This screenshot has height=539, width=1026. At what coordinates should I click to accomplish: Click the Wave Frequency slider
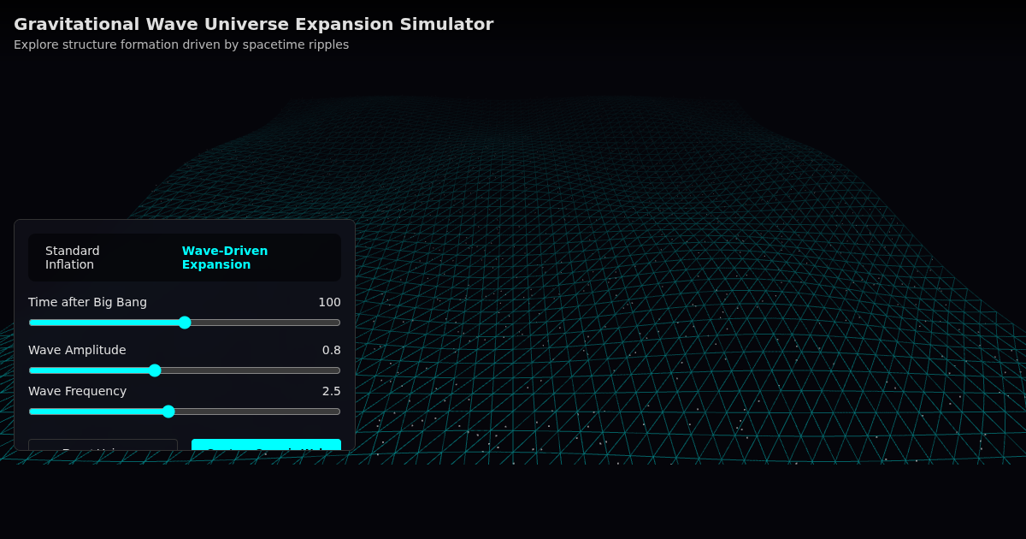[x=185, y=412]
